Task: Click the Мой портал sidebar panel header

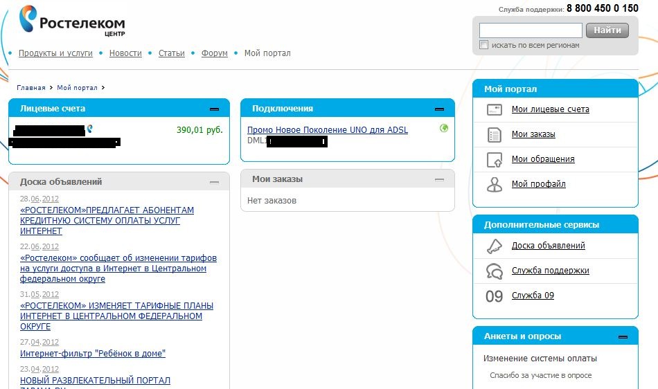Action: point(555,89)
